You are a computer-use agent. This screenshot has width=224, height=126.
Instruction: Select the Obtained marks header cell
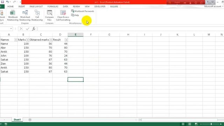click(x=41, y=40)
